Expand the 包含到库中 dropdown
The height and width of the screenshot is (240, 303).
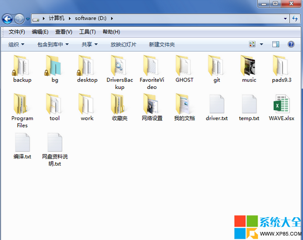[x=53, y=44]
